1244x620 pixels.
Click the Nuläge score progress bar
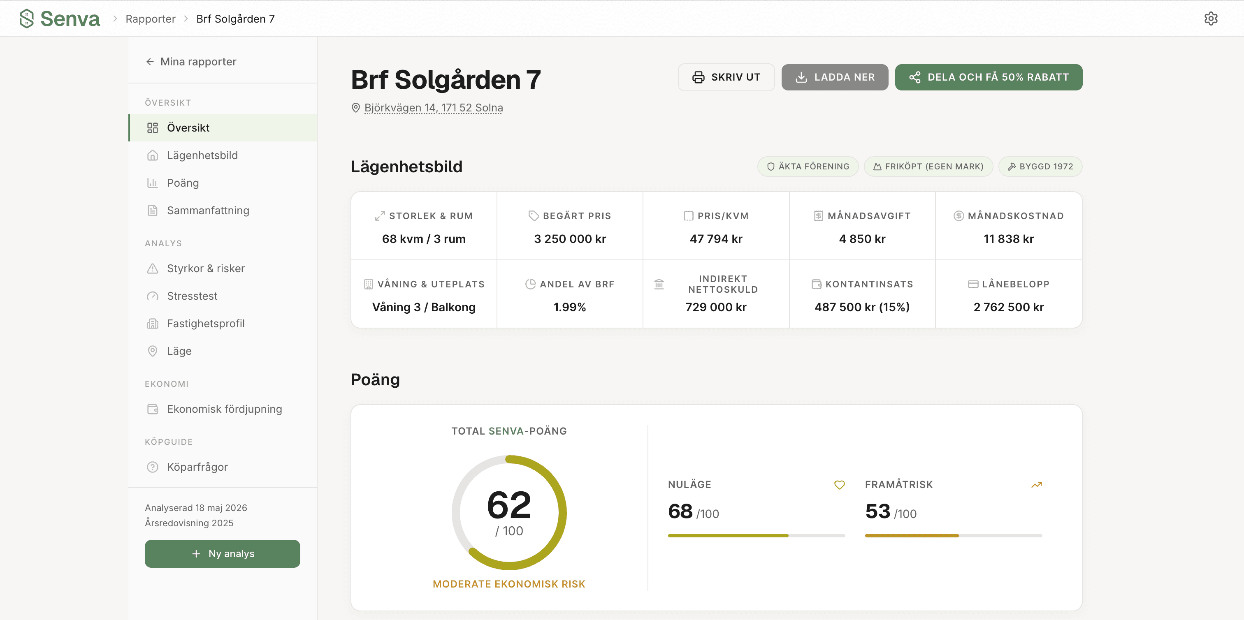coord(756,536)
